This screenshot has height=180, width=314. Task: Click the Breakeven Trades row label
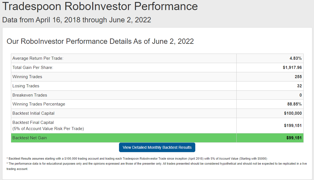point(30,95)
